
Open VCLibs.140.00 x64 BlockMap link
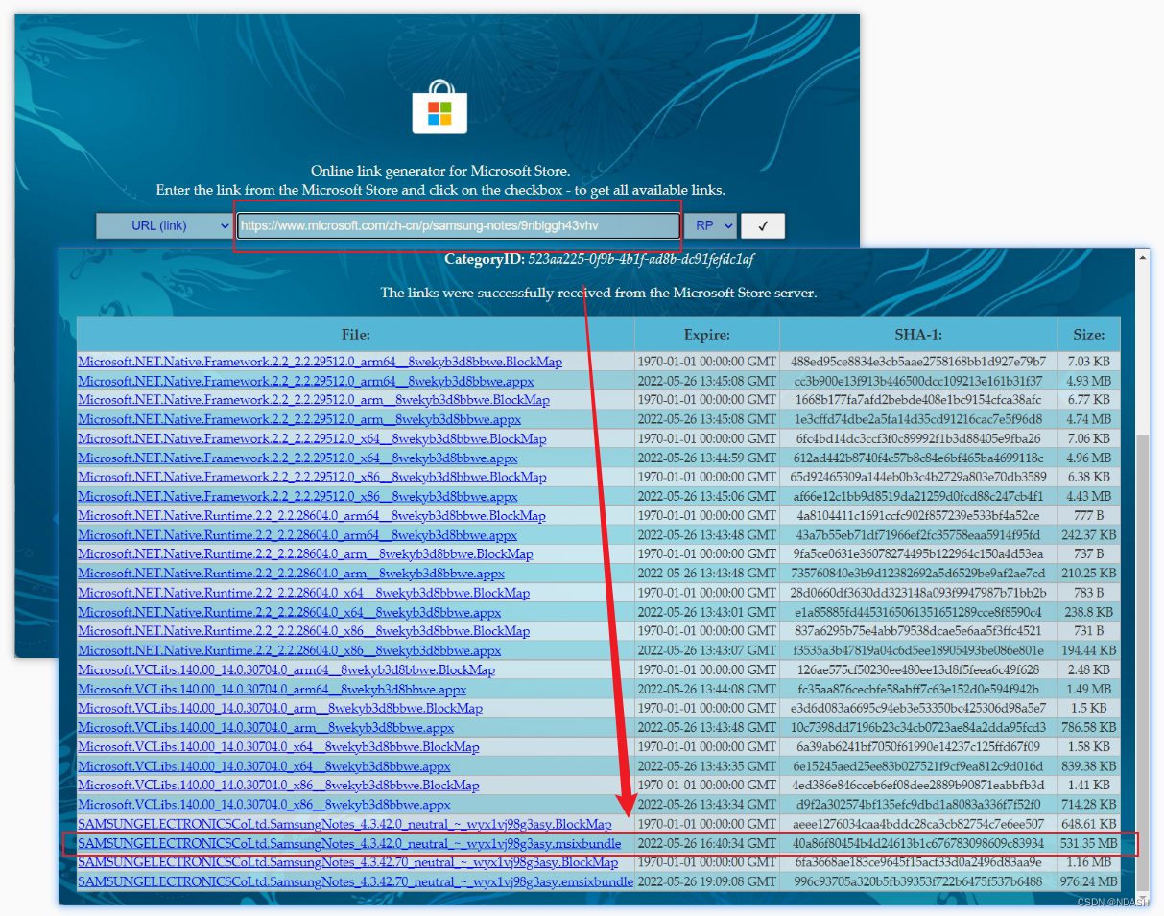[279, 747]
